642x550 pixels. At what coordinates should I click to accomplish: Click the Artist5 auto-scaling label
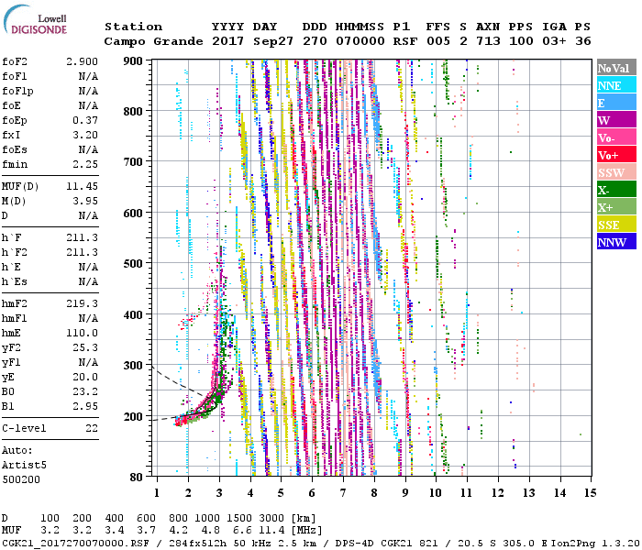click(24, 466)
